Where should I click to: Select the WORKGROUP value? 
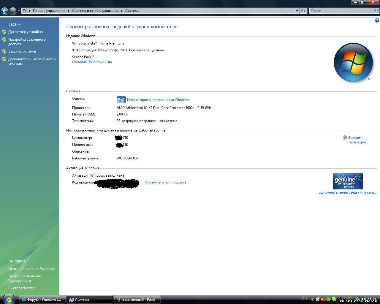pyautogui.click(x=127, y=158)
